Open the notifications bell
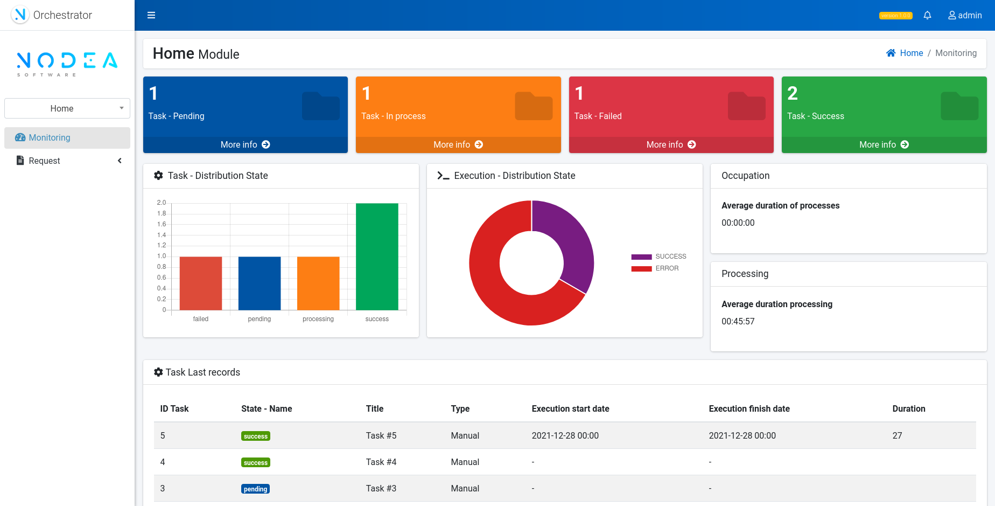The image size is (995, 506). [x=927, y=15]
